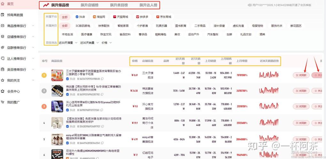The image size is (326, 159).
Task: Click 找同款 for the 棉武器 product
Action: click(x=301, y=91)
